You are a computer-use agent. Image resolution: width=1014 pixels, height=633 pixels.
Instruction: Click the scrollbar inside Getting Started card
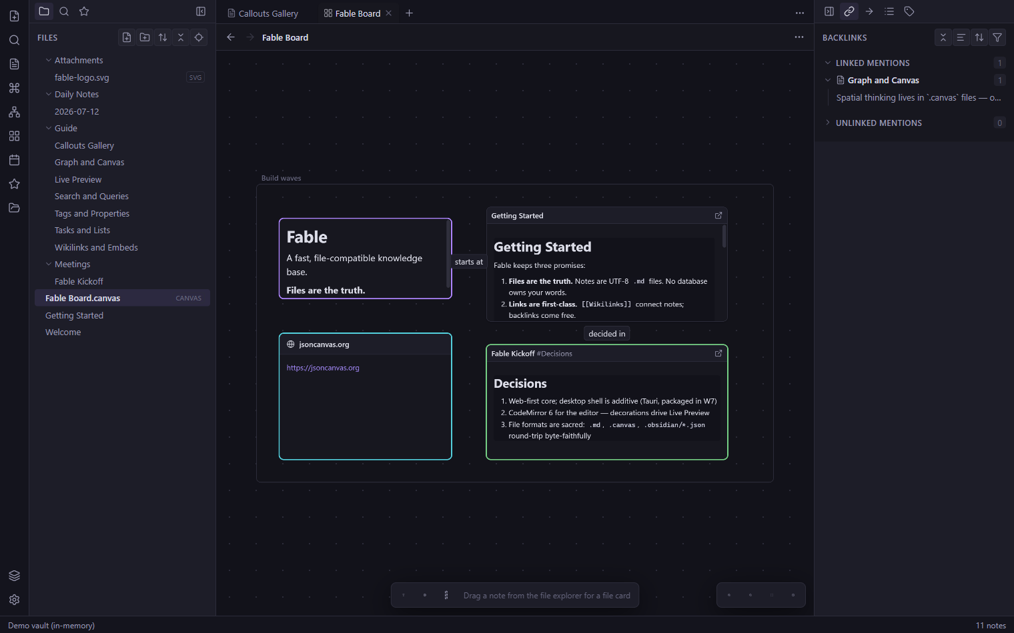click(x=724, y=237)
